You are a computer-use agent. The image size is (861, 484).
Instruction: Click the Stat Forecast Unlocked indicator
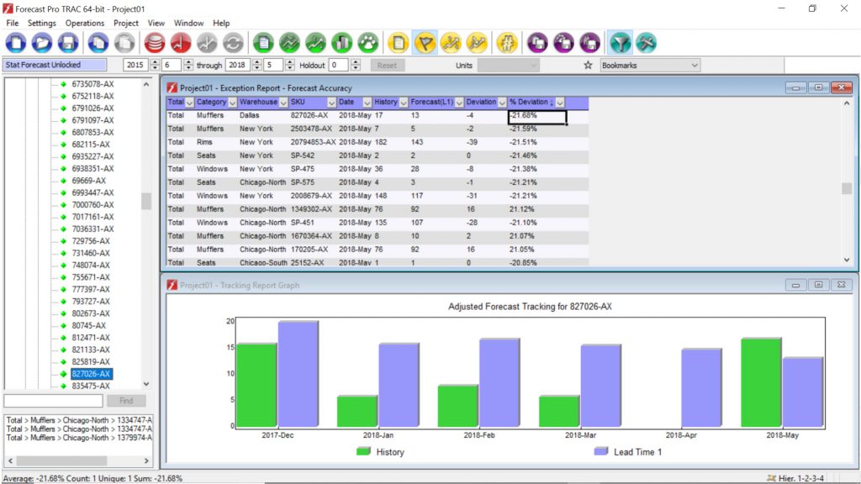[x=55, y=65]
